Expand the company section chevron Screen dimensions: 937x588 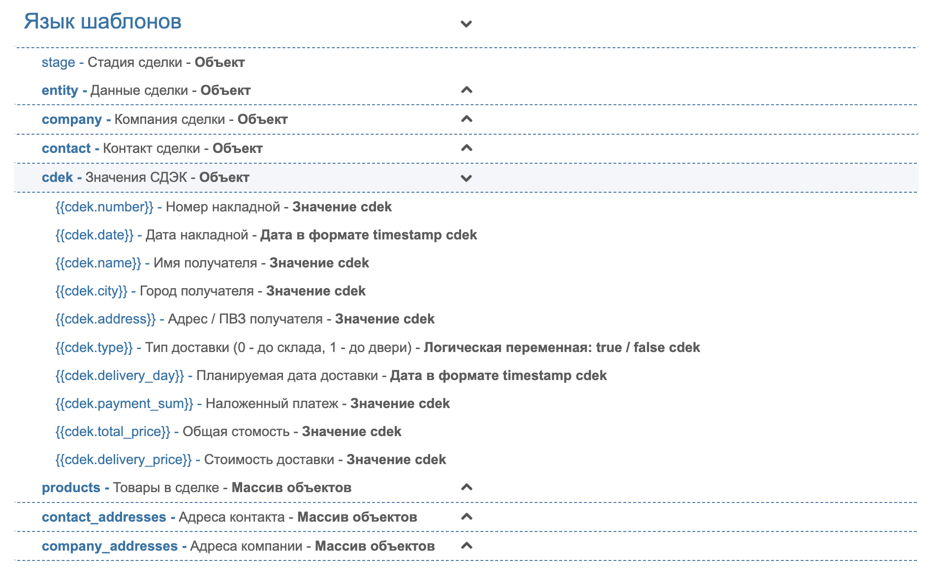[x=466, y=119]
